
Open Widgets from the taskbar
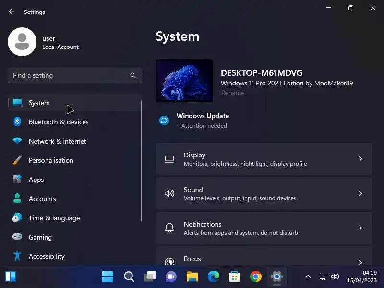click(x=11, y=277)
